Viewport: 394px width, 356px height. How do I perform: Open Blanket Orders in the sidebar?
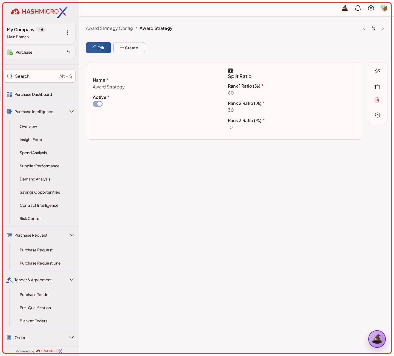point(33,321)
